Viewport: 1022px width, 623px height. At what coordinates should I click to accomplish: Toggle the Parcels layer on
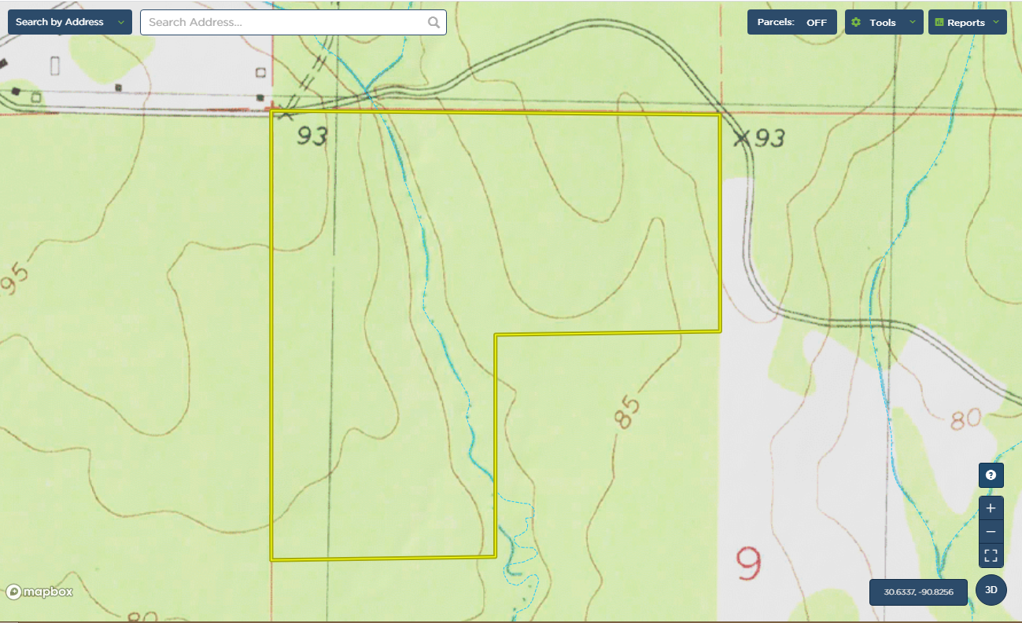(791, 23)
